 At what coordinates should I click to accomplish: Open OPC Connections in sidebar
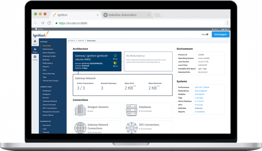tap(50, 108)
